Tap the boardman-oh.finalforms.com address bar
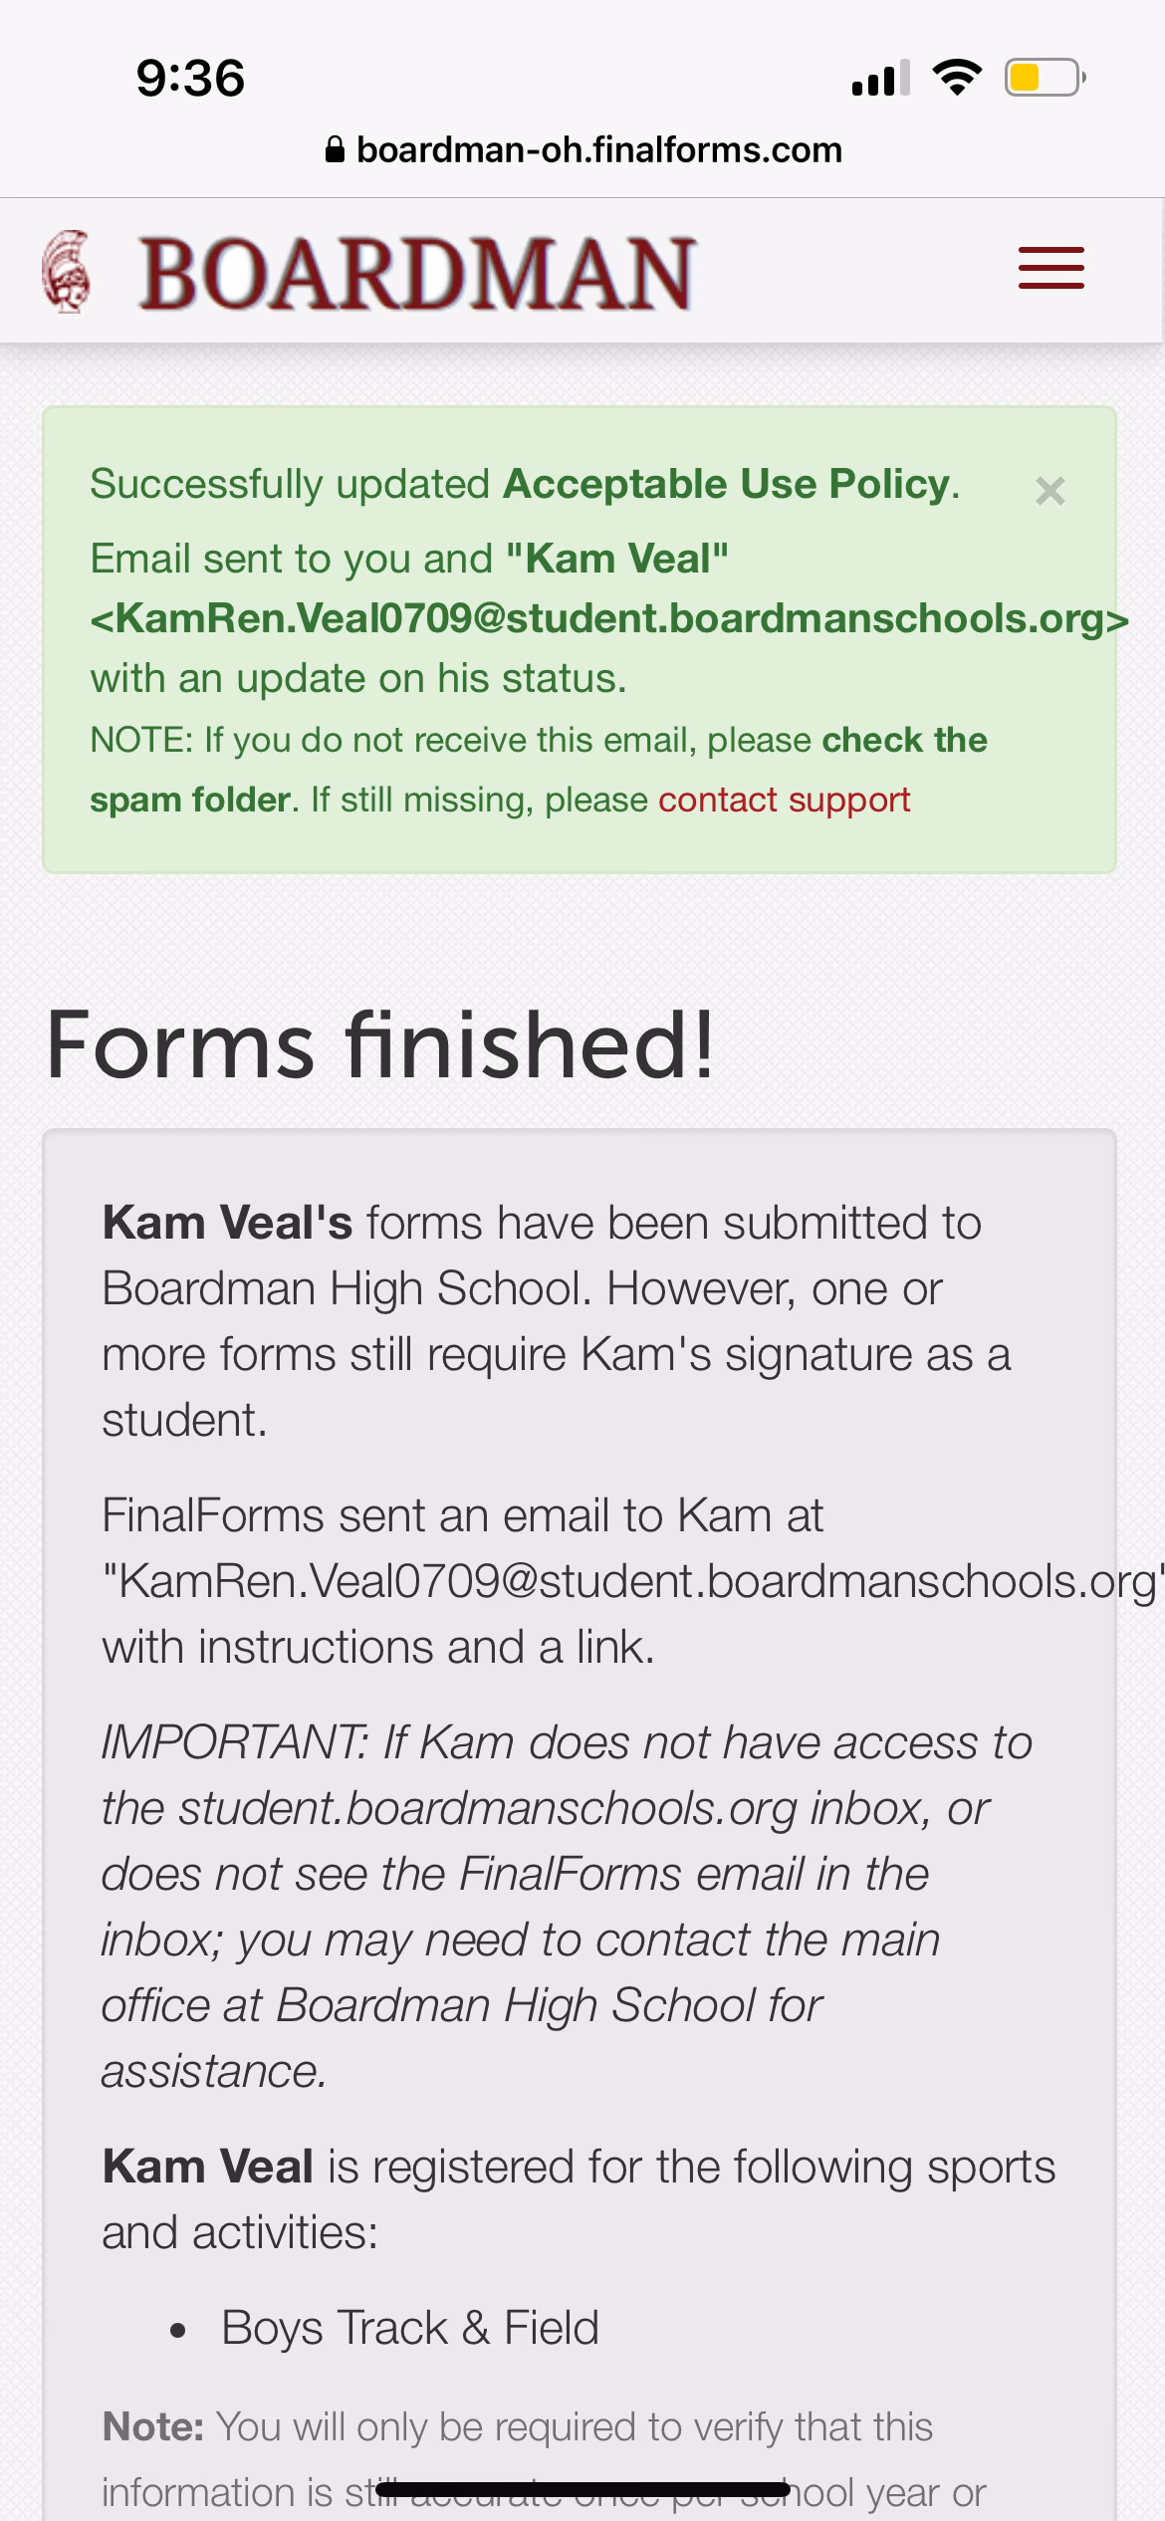 click(x=597, y=150)
